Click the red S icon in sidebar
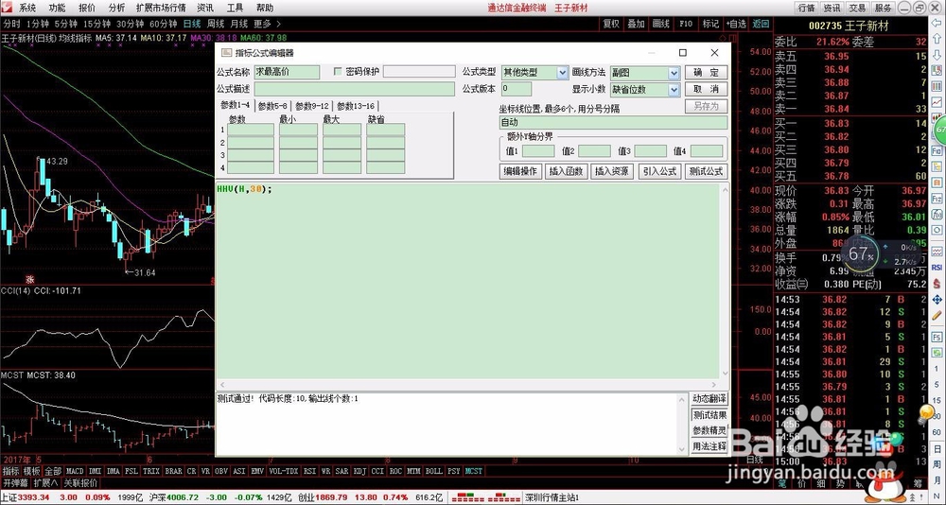Image resolution: width=946 pixels, height=505 pixels. click(x=937, y=284)
